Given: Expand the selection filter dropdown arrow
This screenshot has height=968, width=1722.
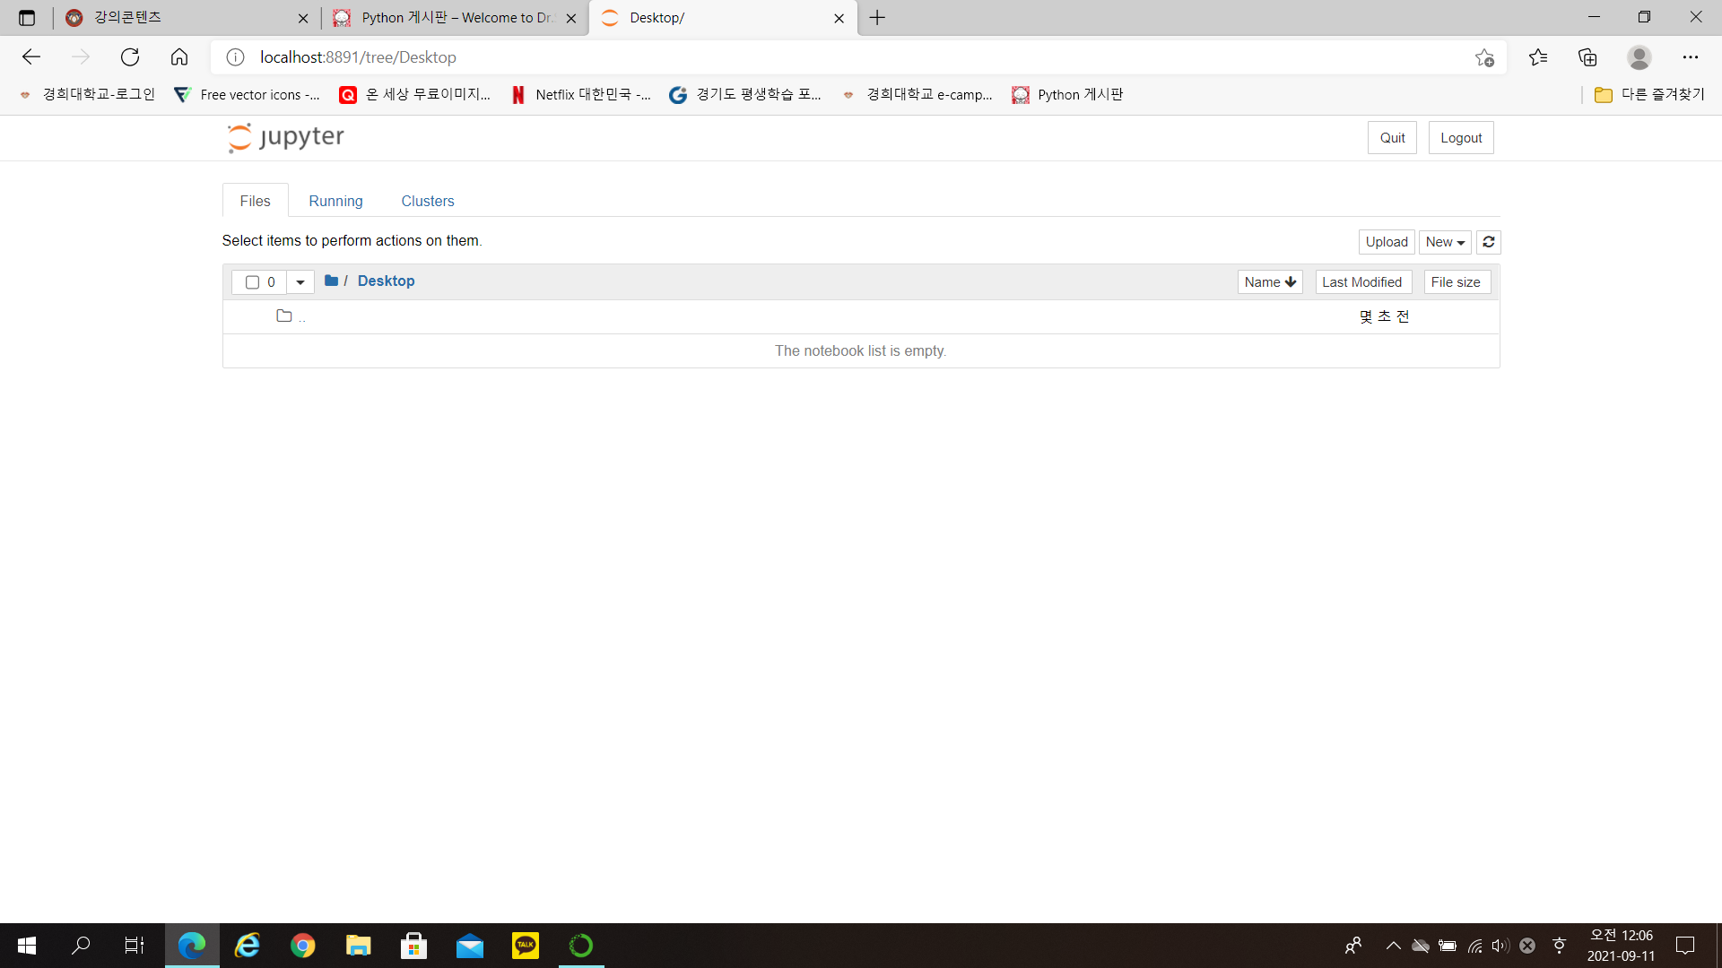Looking at the screenshot, I should (300, 282).
